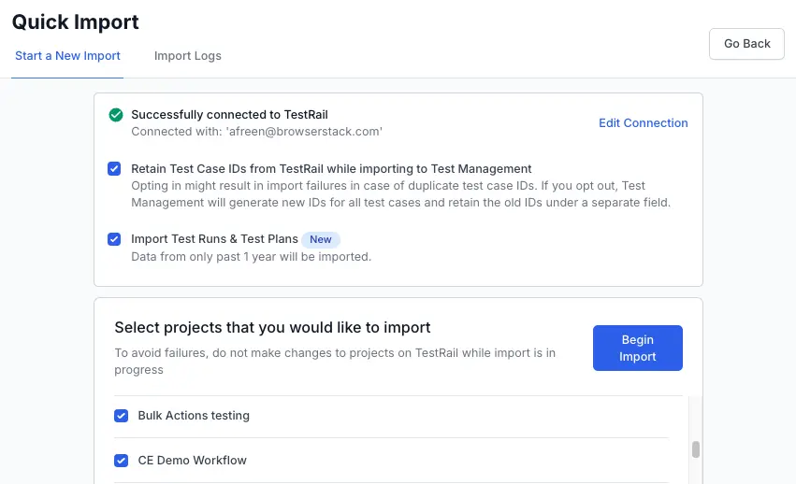This screenshot has width=796, height=484.
Task: Uncheck the CE Demo Workflow project checkbox
Action: (x=121, y=461)
